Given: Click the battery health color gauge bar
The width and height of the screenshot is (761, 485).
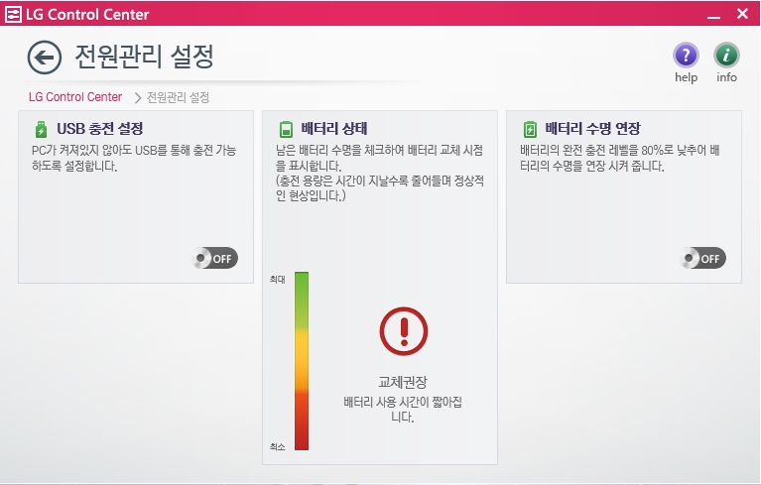Looking at the screenshot, I should tap(302, 361).
